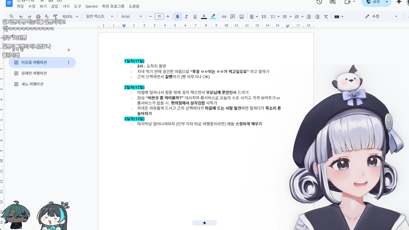Open the 도움말 menu
This screenshot has width=409, height=230.
pos(134,6)
